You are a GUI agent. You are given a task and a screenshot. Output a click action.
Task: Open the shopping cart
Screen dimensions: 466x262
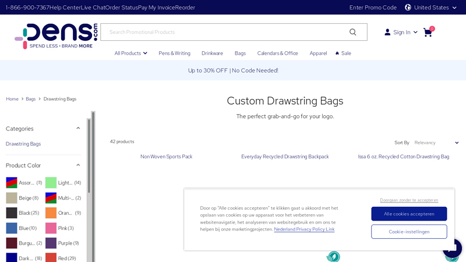pos(428,32)
